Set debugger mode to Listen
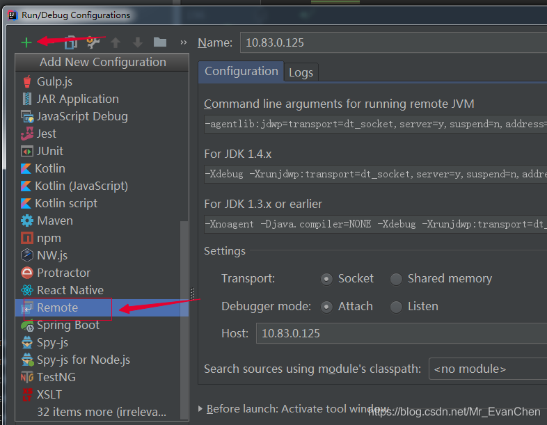This screenshot has height=425, width=547. click(x=396, y=307)
